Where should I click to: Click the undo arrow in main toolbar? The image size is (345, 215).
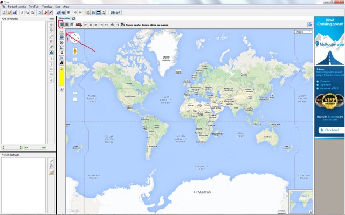tap(74, 12)
